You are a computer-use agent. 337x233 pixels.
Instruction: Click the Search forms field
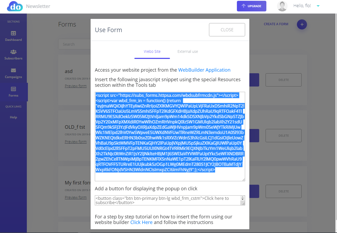click(74, 44)
